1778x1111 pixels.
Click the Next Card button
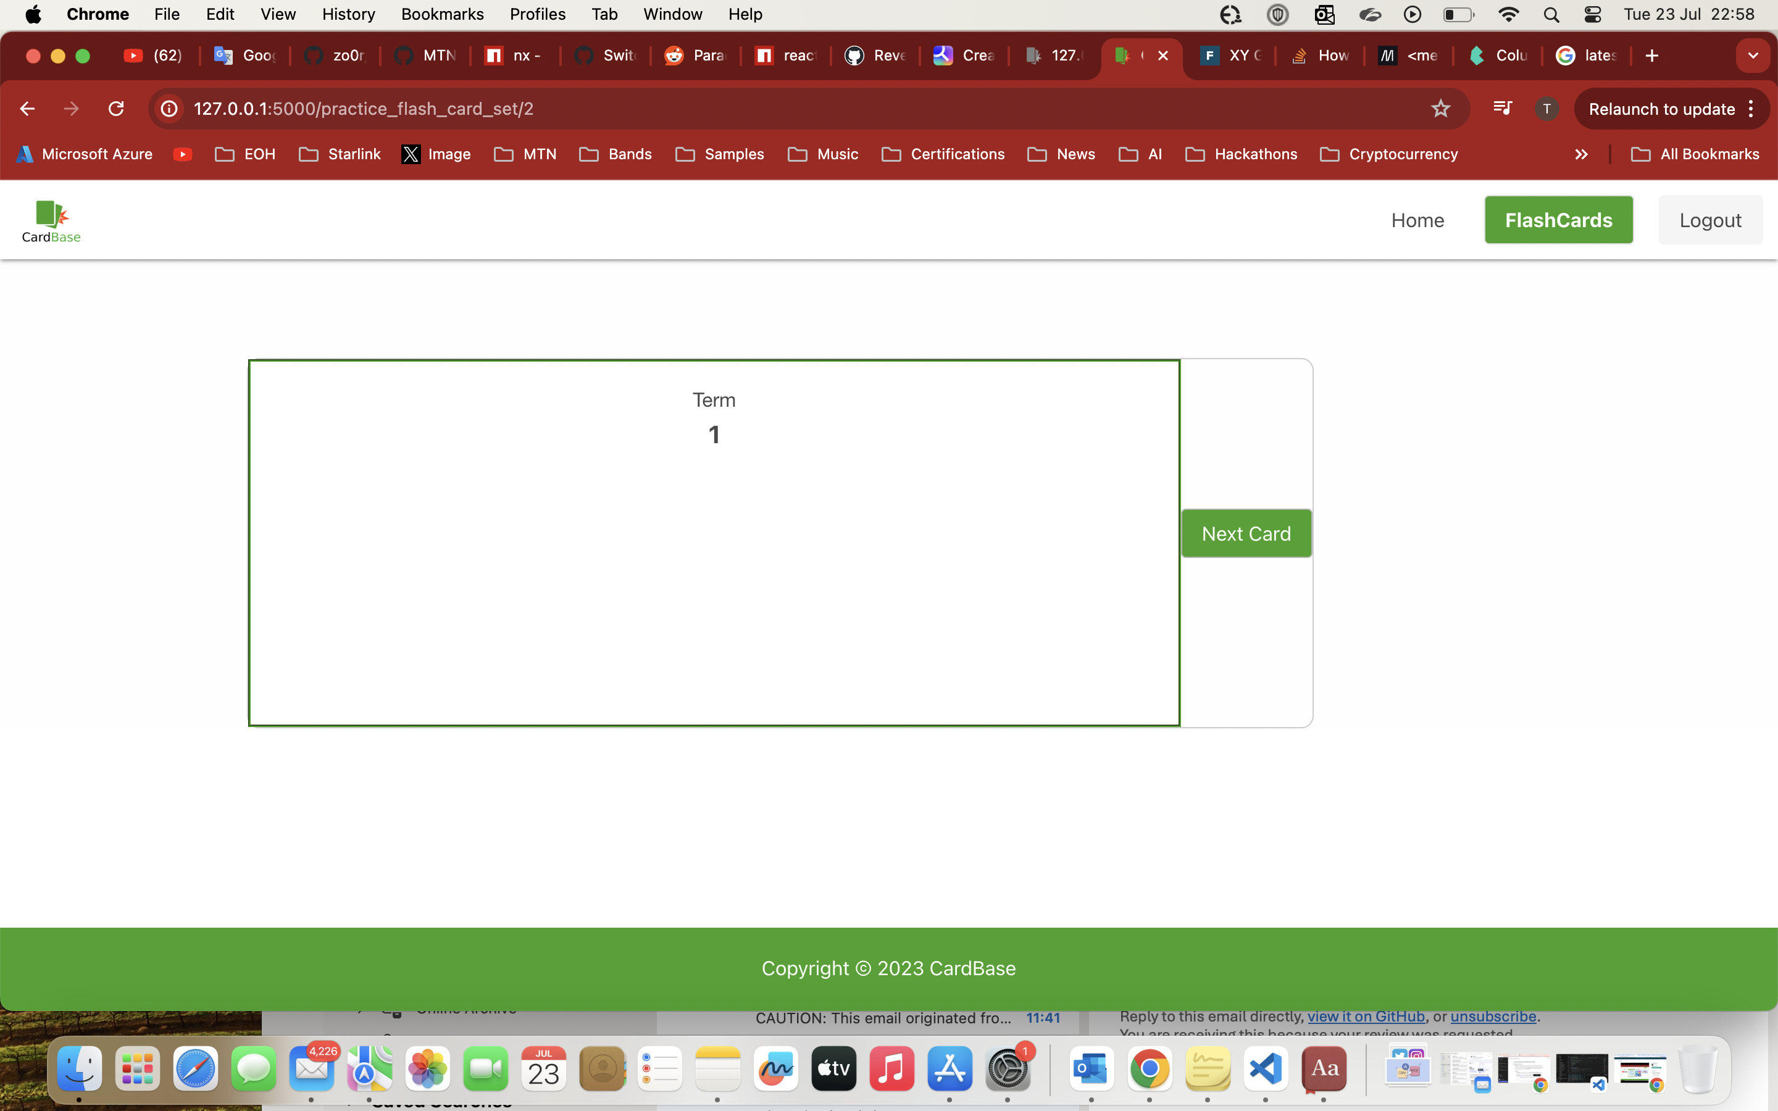(1246, 533)
